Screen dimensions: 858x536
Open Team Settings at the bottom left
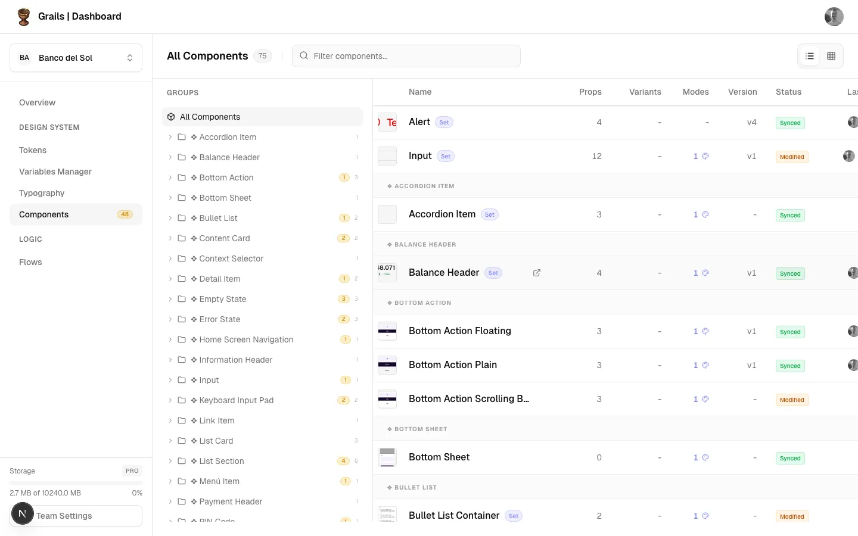point(64,516)
